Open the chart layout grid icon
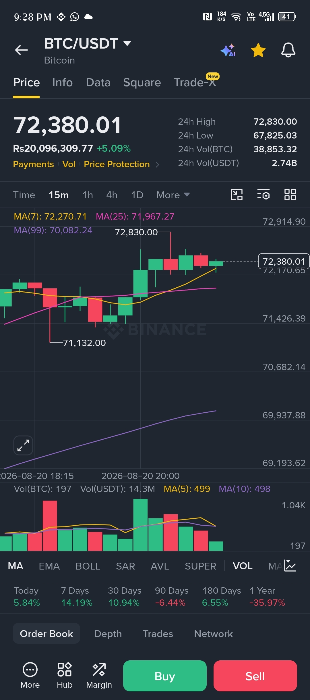 coord(290,195)
